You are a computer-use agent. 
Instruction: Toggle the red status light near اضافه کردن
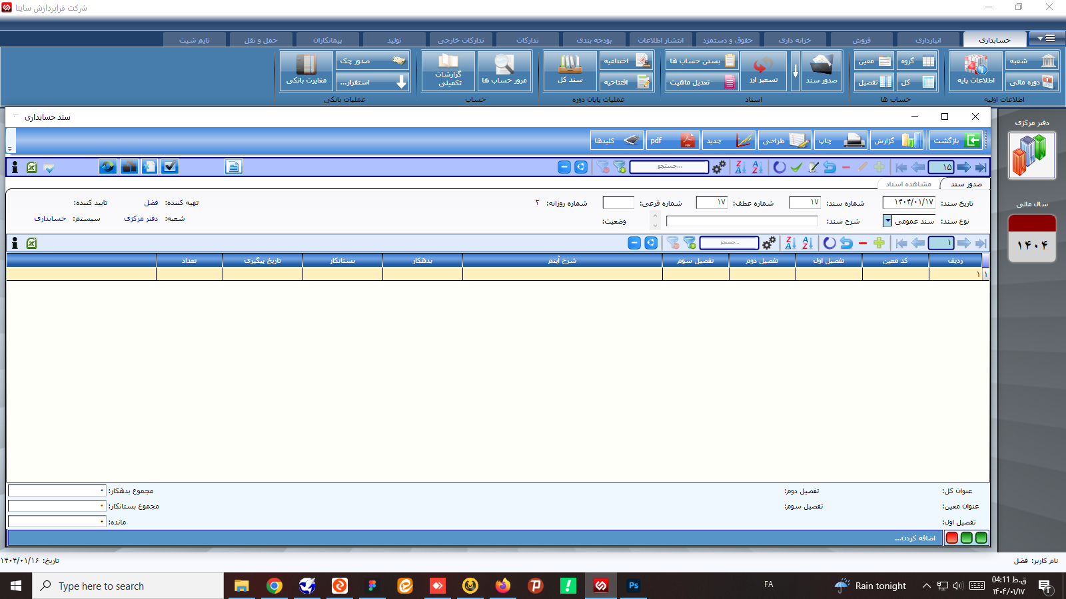pyautogui.click(x=952, y=538)
